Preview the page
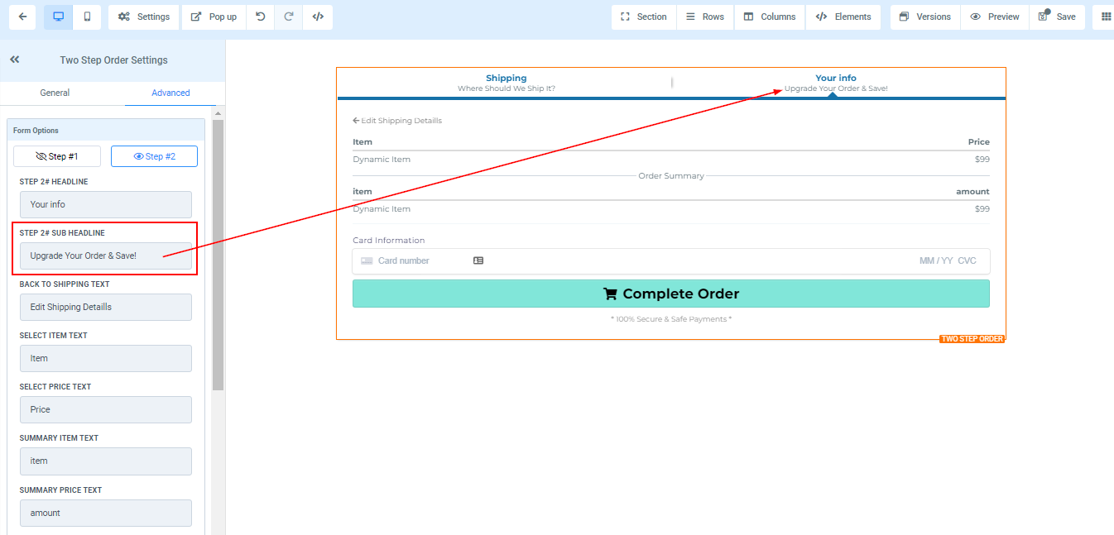The height and width of the screenshot is (535, 1114). point(995,17)
